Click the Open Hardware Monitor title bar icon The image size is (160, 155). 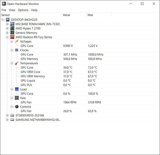(4, 4)
